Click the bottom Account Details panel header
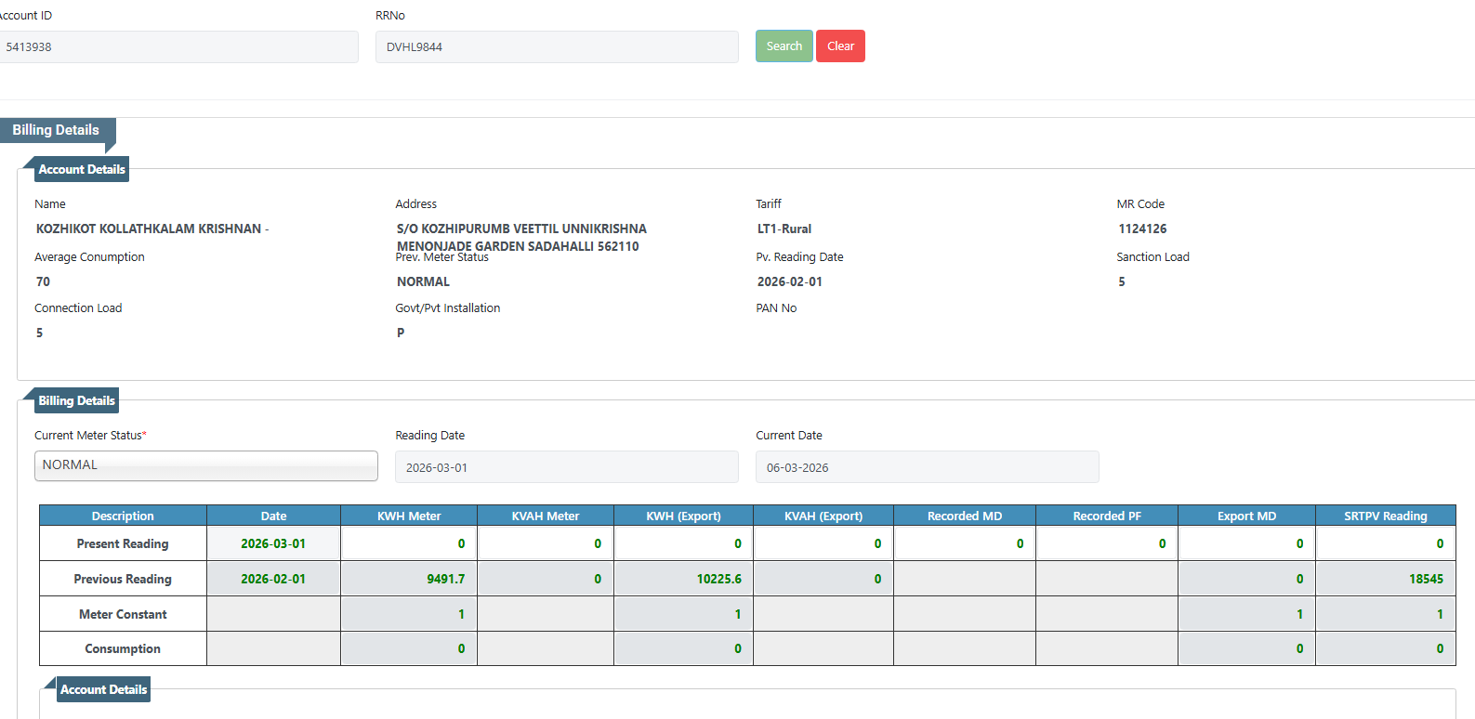This screenshot has width=1475, height=719. tap(103, 689)
